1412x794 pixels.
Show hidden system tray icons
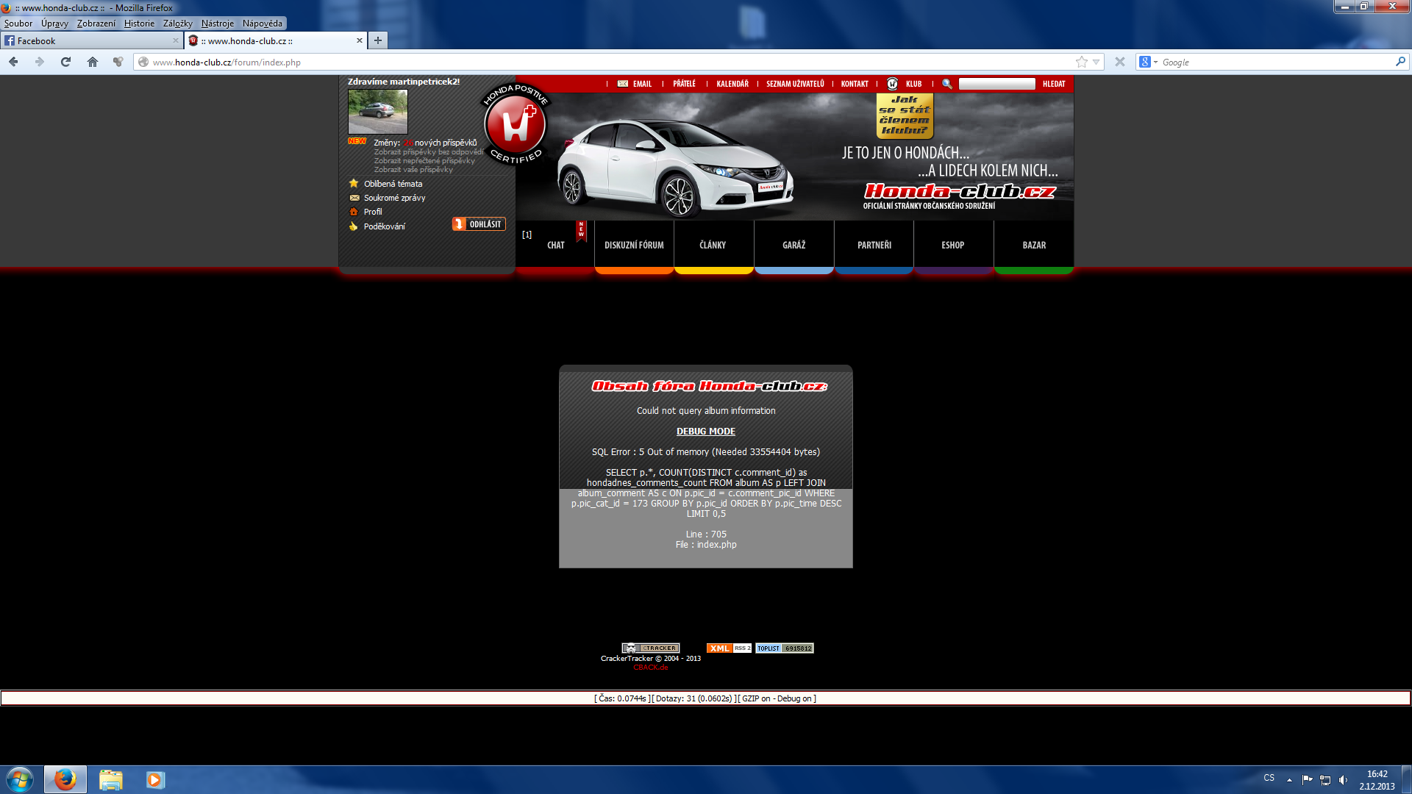click(x=1289, y=779)
